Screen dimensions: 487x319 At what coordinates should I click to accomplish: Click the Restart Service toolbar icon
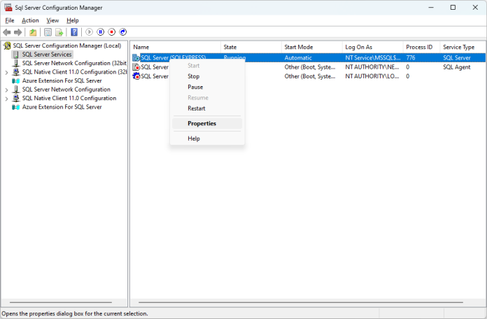[123, 32]
